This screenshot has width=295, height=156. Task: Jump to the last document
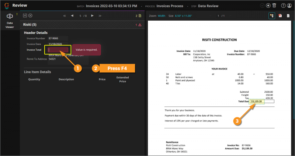point(100,16)
